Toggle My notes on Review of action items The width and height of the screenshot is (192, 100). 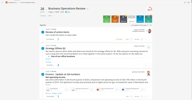119,39
